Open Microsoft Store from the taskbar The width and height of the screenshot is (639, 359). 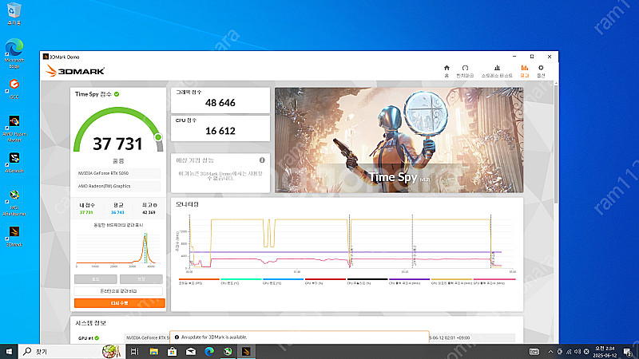point(172,351)
